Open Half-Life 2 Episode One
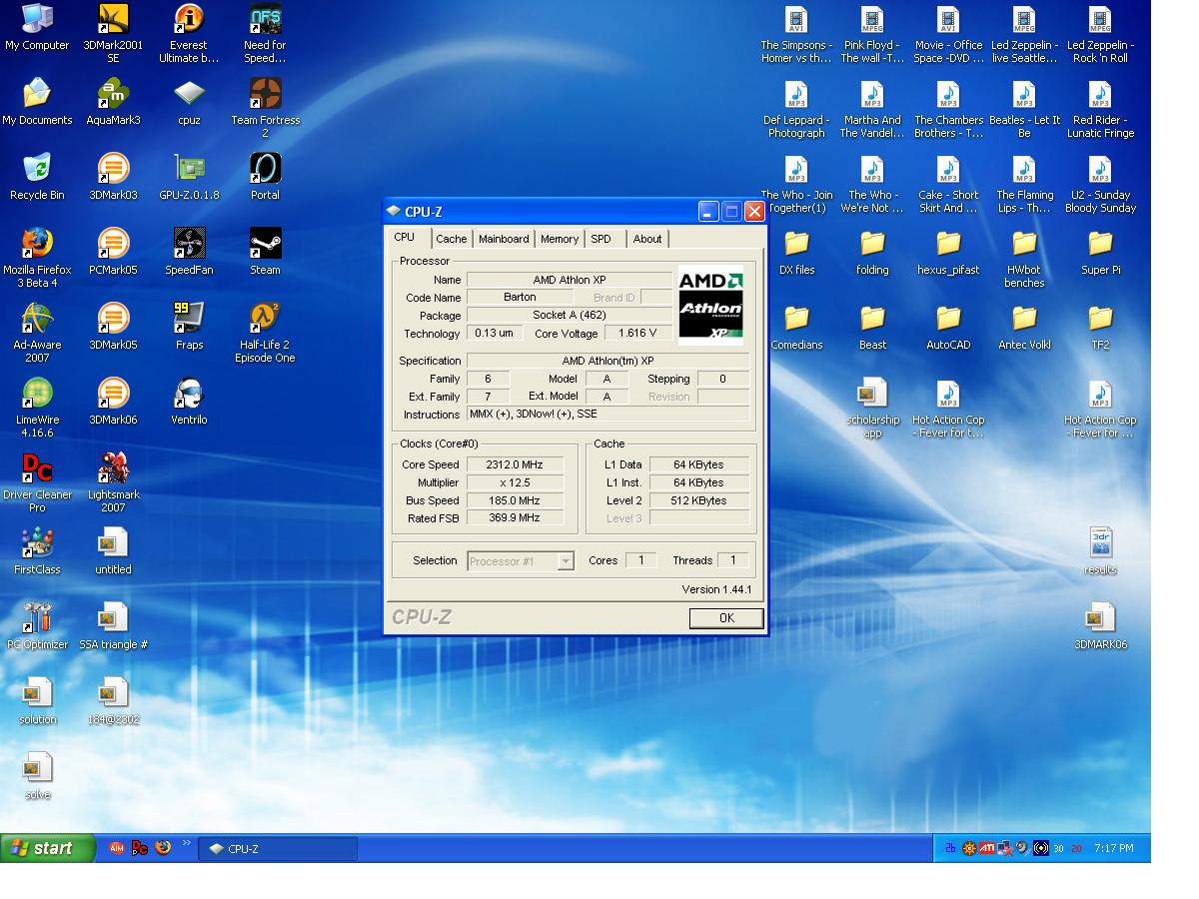The image size is (1199, 899). (x=265, y=333)
